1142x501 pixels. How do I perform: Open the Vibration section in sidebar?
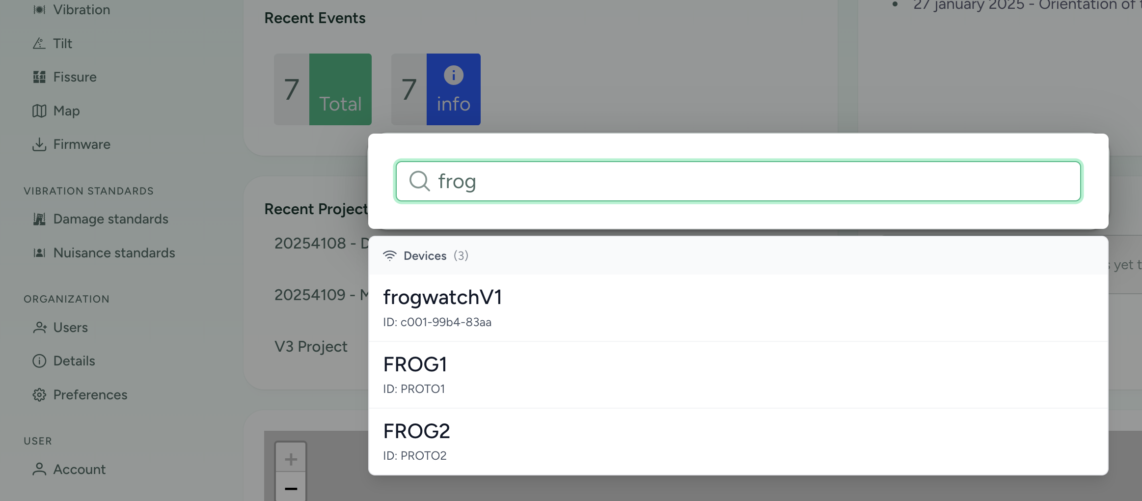[39, 9]
